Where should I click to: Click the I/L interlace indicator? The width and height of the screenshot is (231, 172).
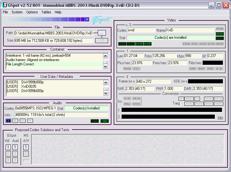click(136, 69)
